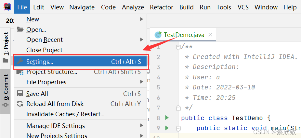Open the Build menu

pyautogui.click(x=186, y=7)
